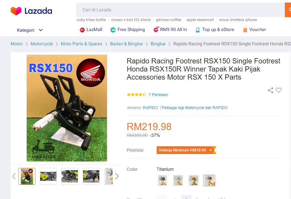291x199 pixels.
Task: Add product to wishlist heart icon
Action: [x=279, y=90]
